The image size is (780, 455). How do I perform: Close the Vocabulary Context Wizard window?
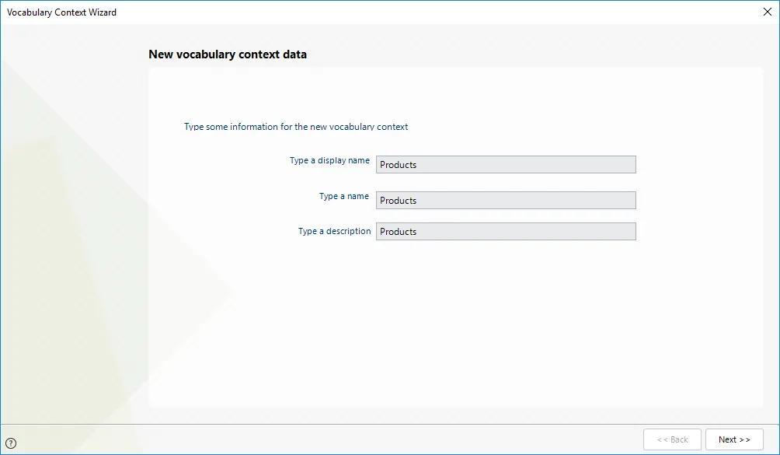(x=767, y=12)
